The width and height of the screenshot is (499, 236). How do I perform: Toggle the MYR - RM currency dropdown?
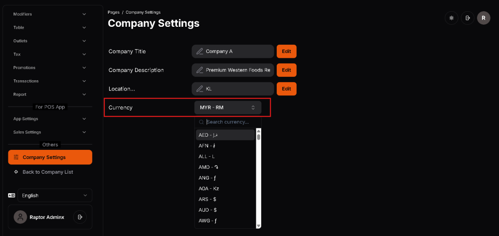point(228,108)
